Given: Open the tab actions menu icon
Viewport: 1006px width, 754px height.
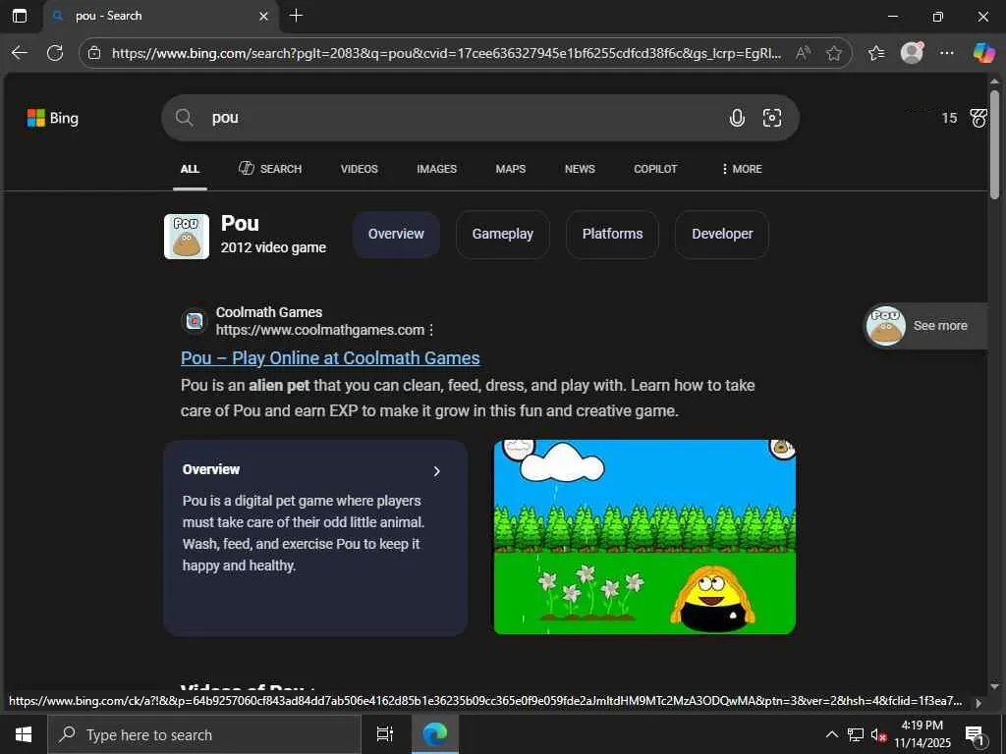Looking at the screenshot, I should 20,16.
